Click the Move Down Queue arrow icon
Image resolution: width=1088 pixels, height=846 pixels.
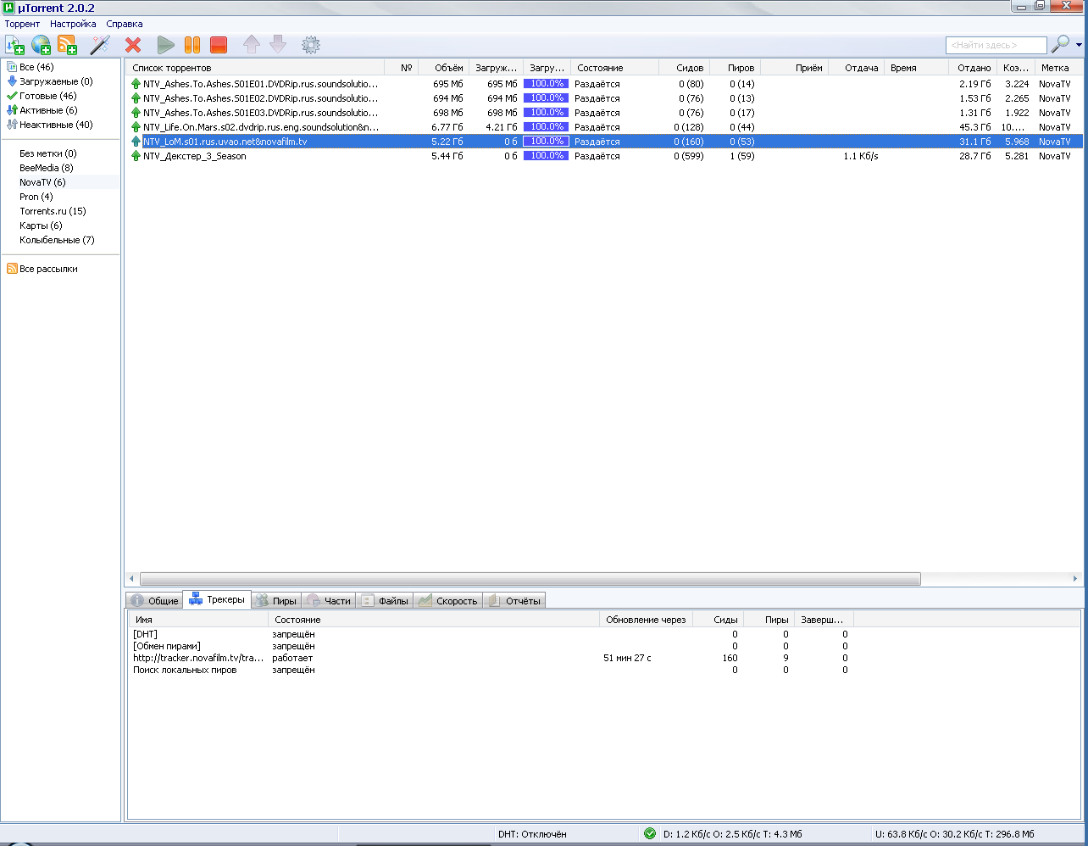[x=278, y=45]
